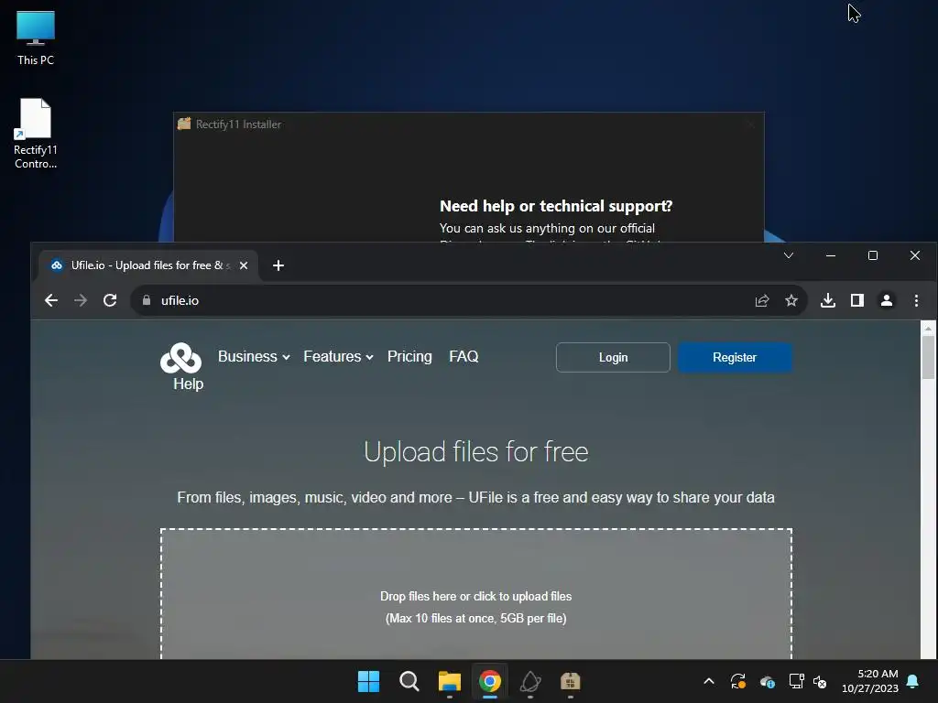Click the Chrome forward arrow
This screenshot has height=703, width=938.
(81, 300)
